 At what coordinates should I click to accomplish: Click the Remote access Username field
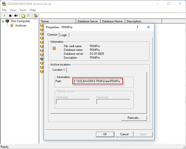(73, 102)
